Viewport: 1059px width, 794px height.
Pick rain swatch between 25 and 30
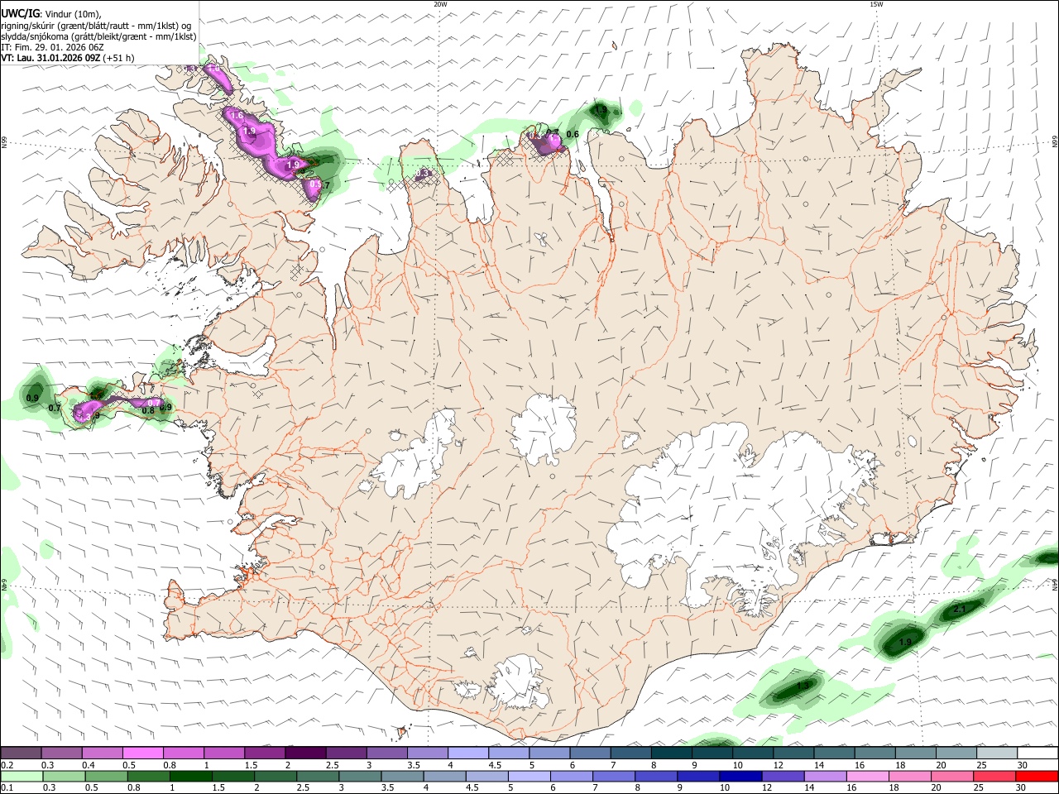995,776
